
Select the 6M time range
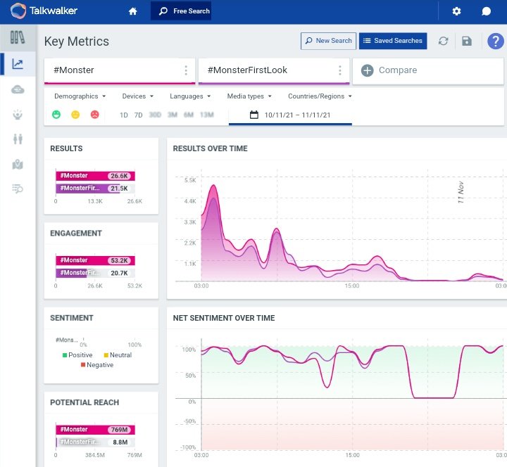[189, 115]
